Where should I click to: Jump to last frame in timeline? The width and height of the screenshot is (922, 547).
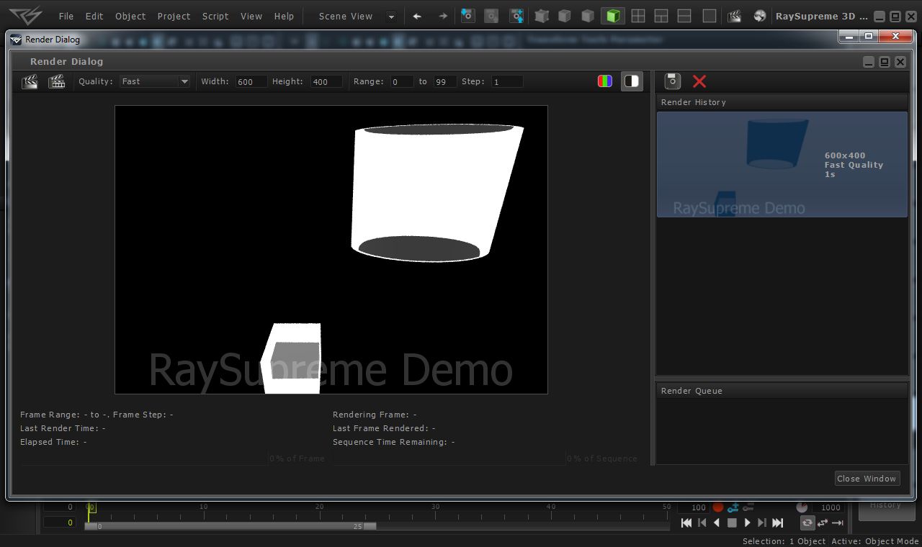pos(778,523)
